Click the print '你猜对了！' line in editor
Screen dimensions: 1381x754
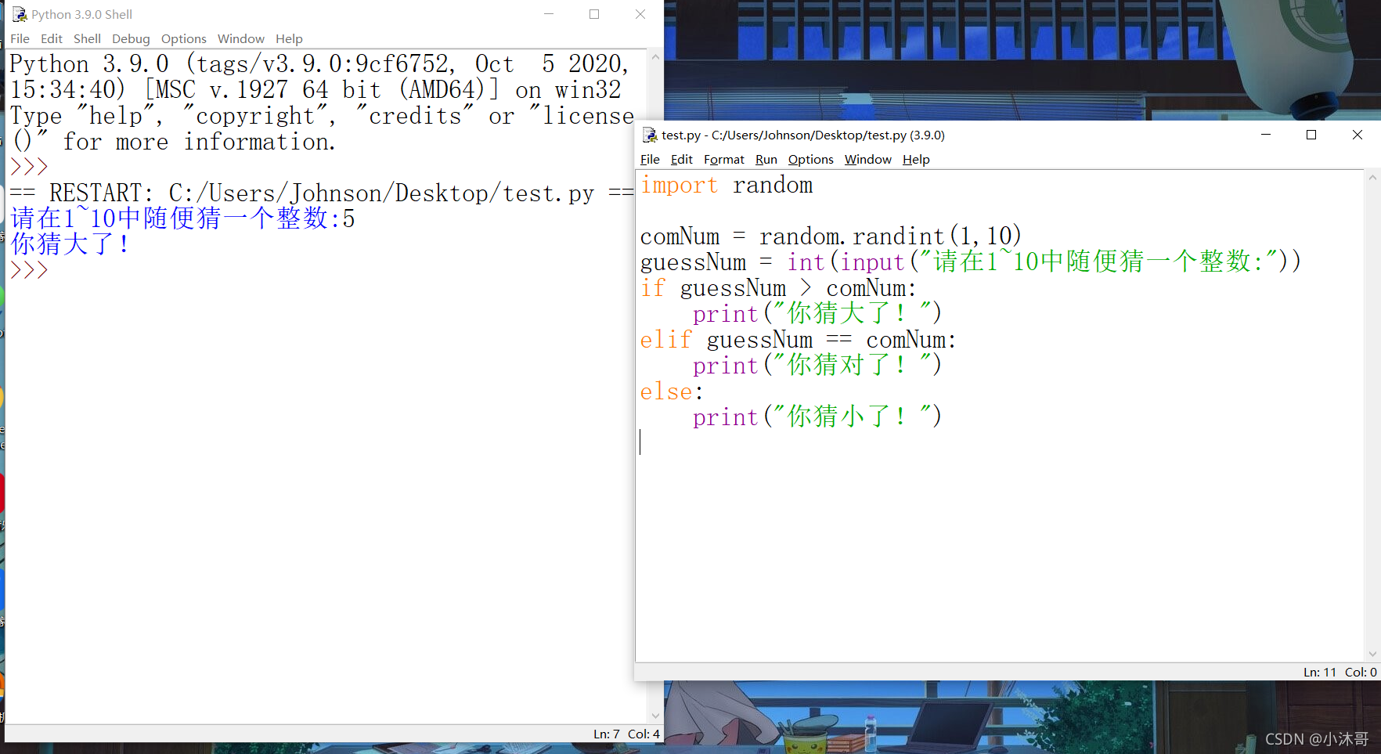pos(817,365)
